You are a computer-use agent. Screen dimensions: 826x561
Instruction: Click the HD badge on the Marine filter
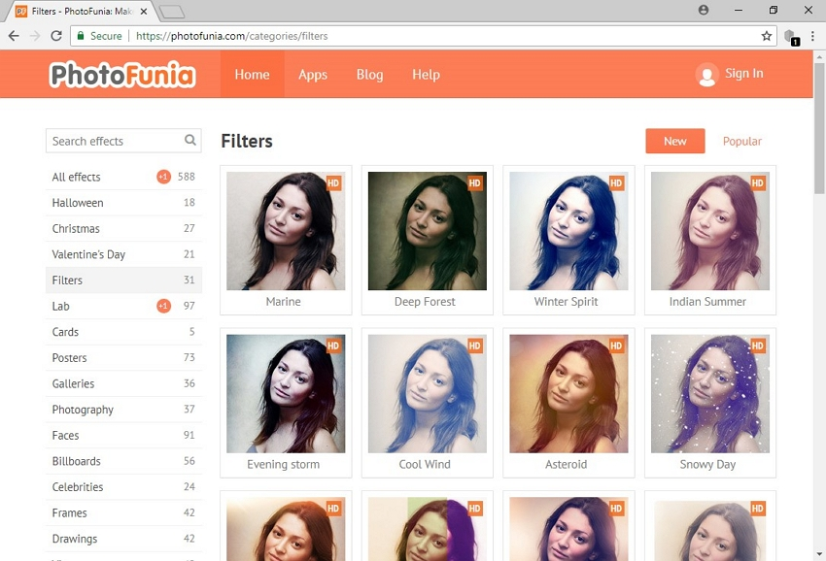pos(332,182)
